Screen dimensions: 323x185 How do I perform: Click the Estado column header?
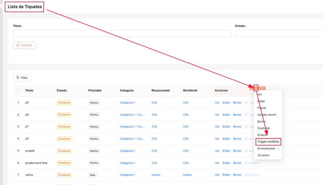[62, 90]
